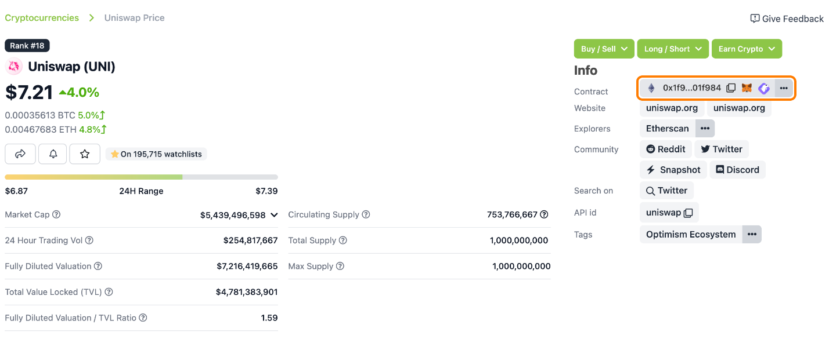Copy the contract address
829x343 pixels.
pyautogui.click(x=731, y=88)
